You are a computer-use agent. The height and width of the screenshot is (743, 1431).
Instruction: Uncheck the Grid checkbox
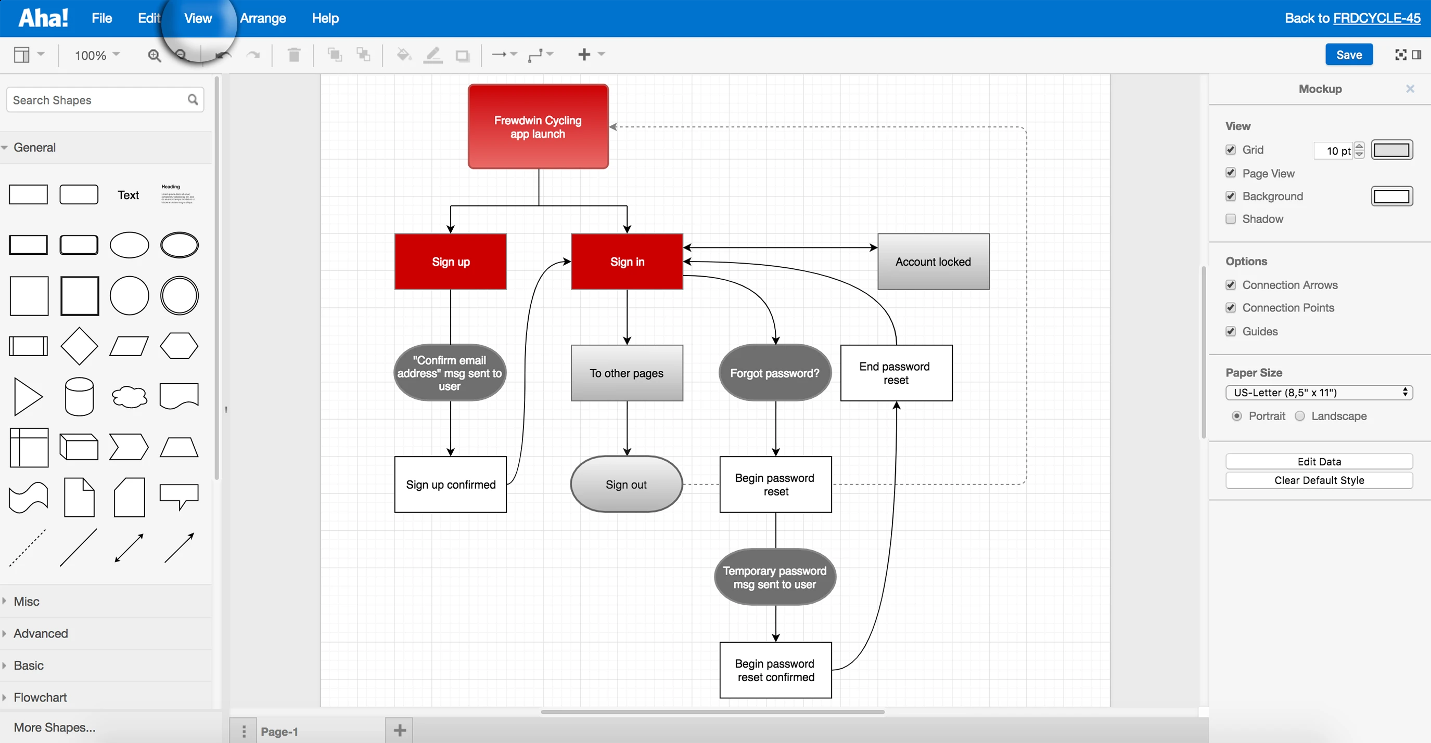tap(1231, 150)
